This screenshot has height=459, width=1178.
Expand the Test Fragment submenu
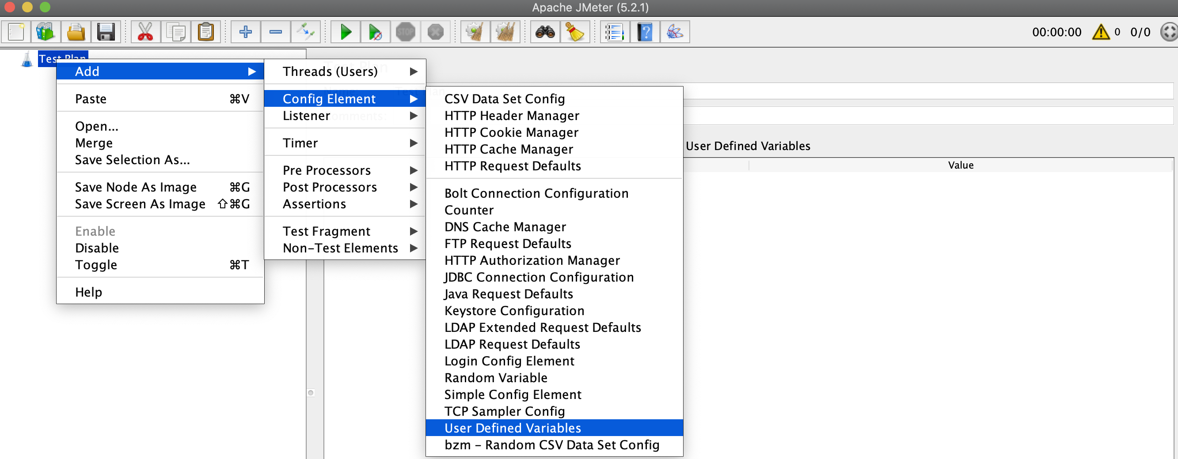click(345, 231)
